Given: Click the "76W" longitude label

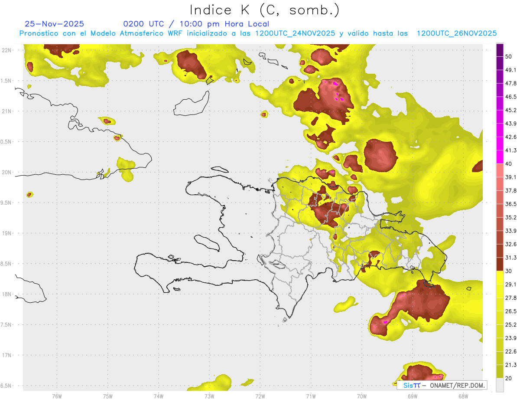Looking at the screenshot, I should 57,396.
